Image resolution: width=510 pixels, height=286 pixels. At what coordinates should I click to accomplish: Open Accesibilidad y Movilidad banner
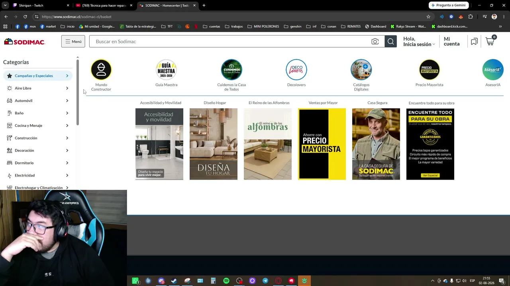pos(159,144)
